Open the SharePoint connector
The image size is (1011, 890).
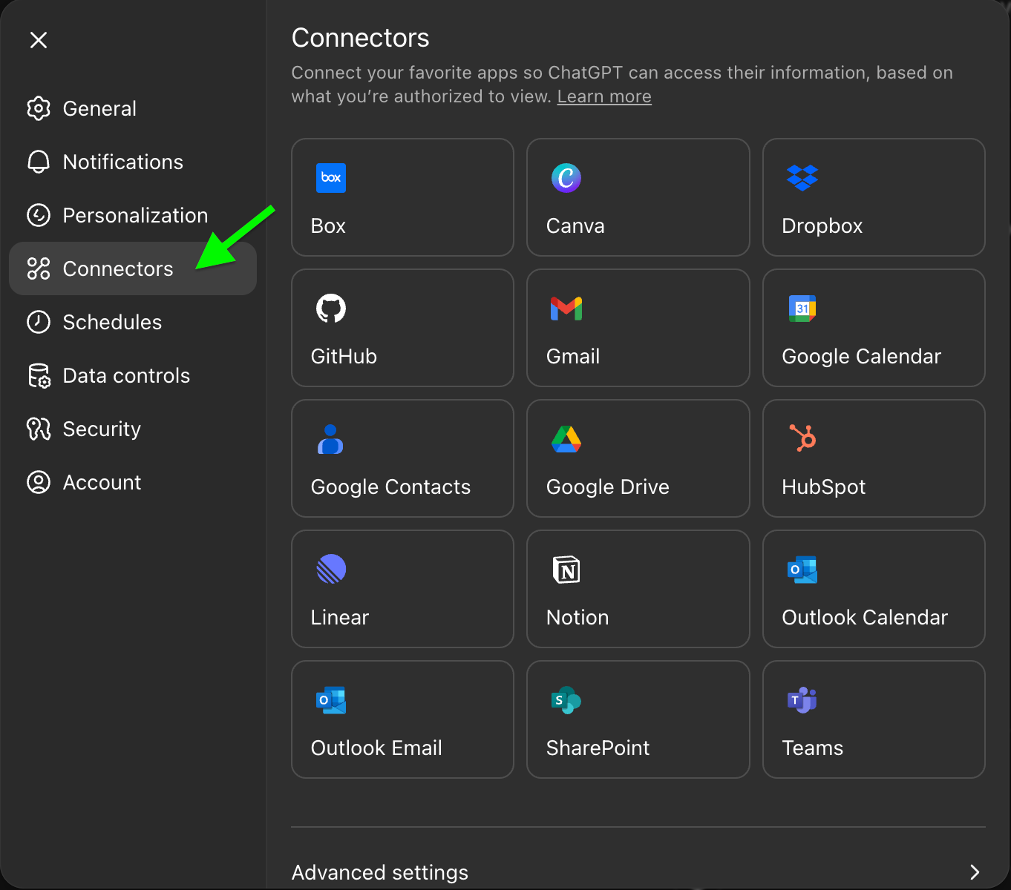coord(638,719)
